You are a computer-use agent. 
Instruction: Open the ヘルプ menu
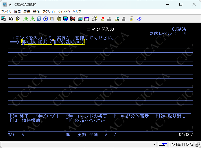(77, 12)
